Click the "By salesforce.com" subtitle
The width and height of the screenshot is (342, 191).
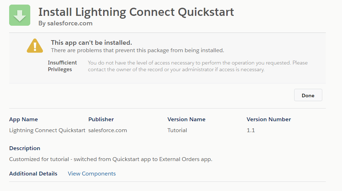65,23
